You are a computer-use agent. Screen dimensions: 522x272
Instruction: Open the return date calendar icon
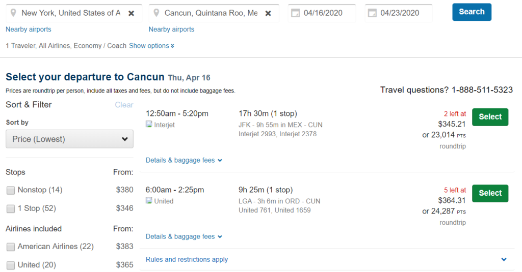(373, 13)
